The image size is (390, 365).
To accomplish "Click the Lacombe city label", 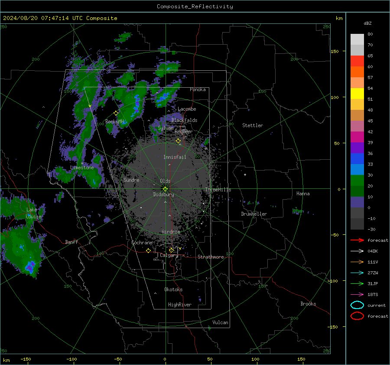I will click(187, 109).
